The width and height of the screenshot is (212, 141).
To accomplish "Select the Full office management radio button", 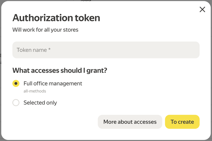I will 16,83.
